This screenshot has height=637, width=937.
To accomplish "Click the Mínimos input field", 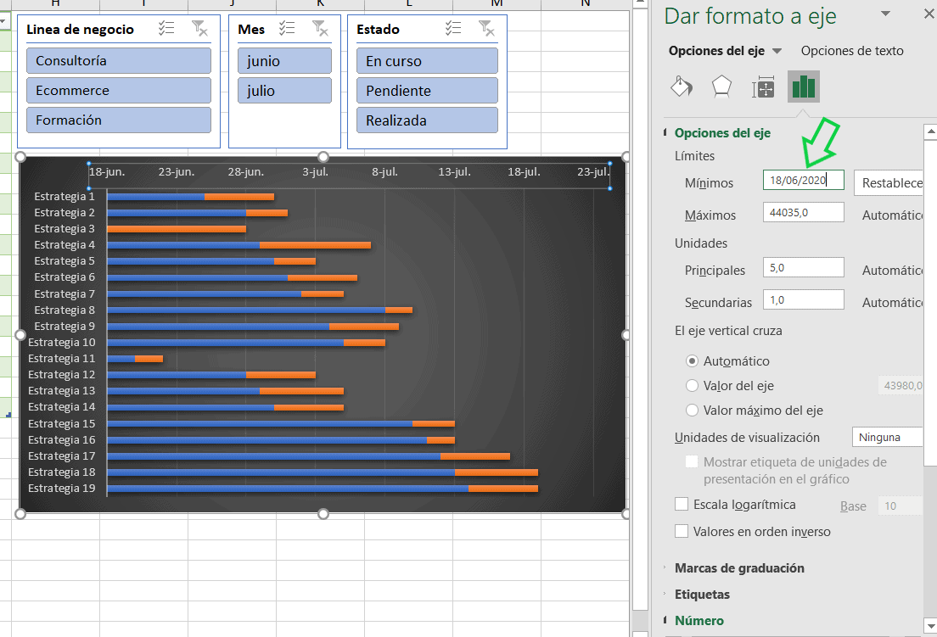I will click(x=803, y=181).
